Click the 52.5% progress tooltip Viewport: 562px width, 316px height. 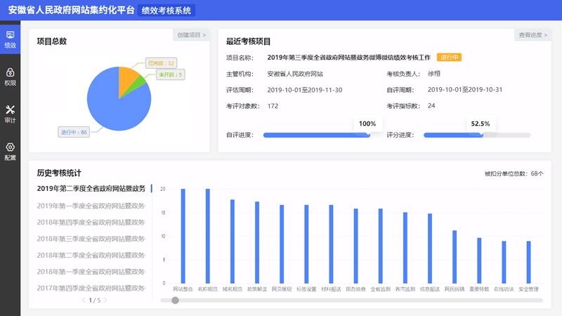[481, 124]
